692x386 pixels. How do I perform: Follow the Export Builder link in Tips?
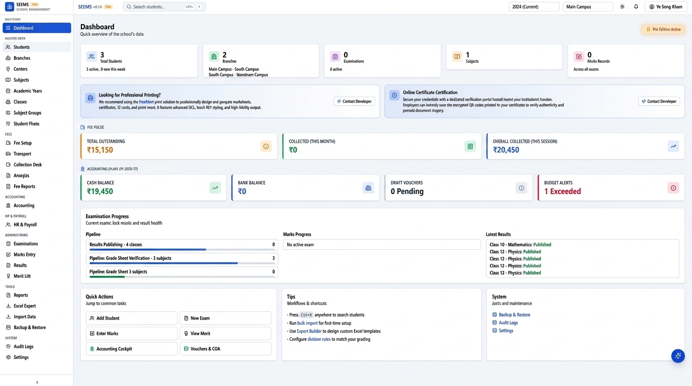309,331
